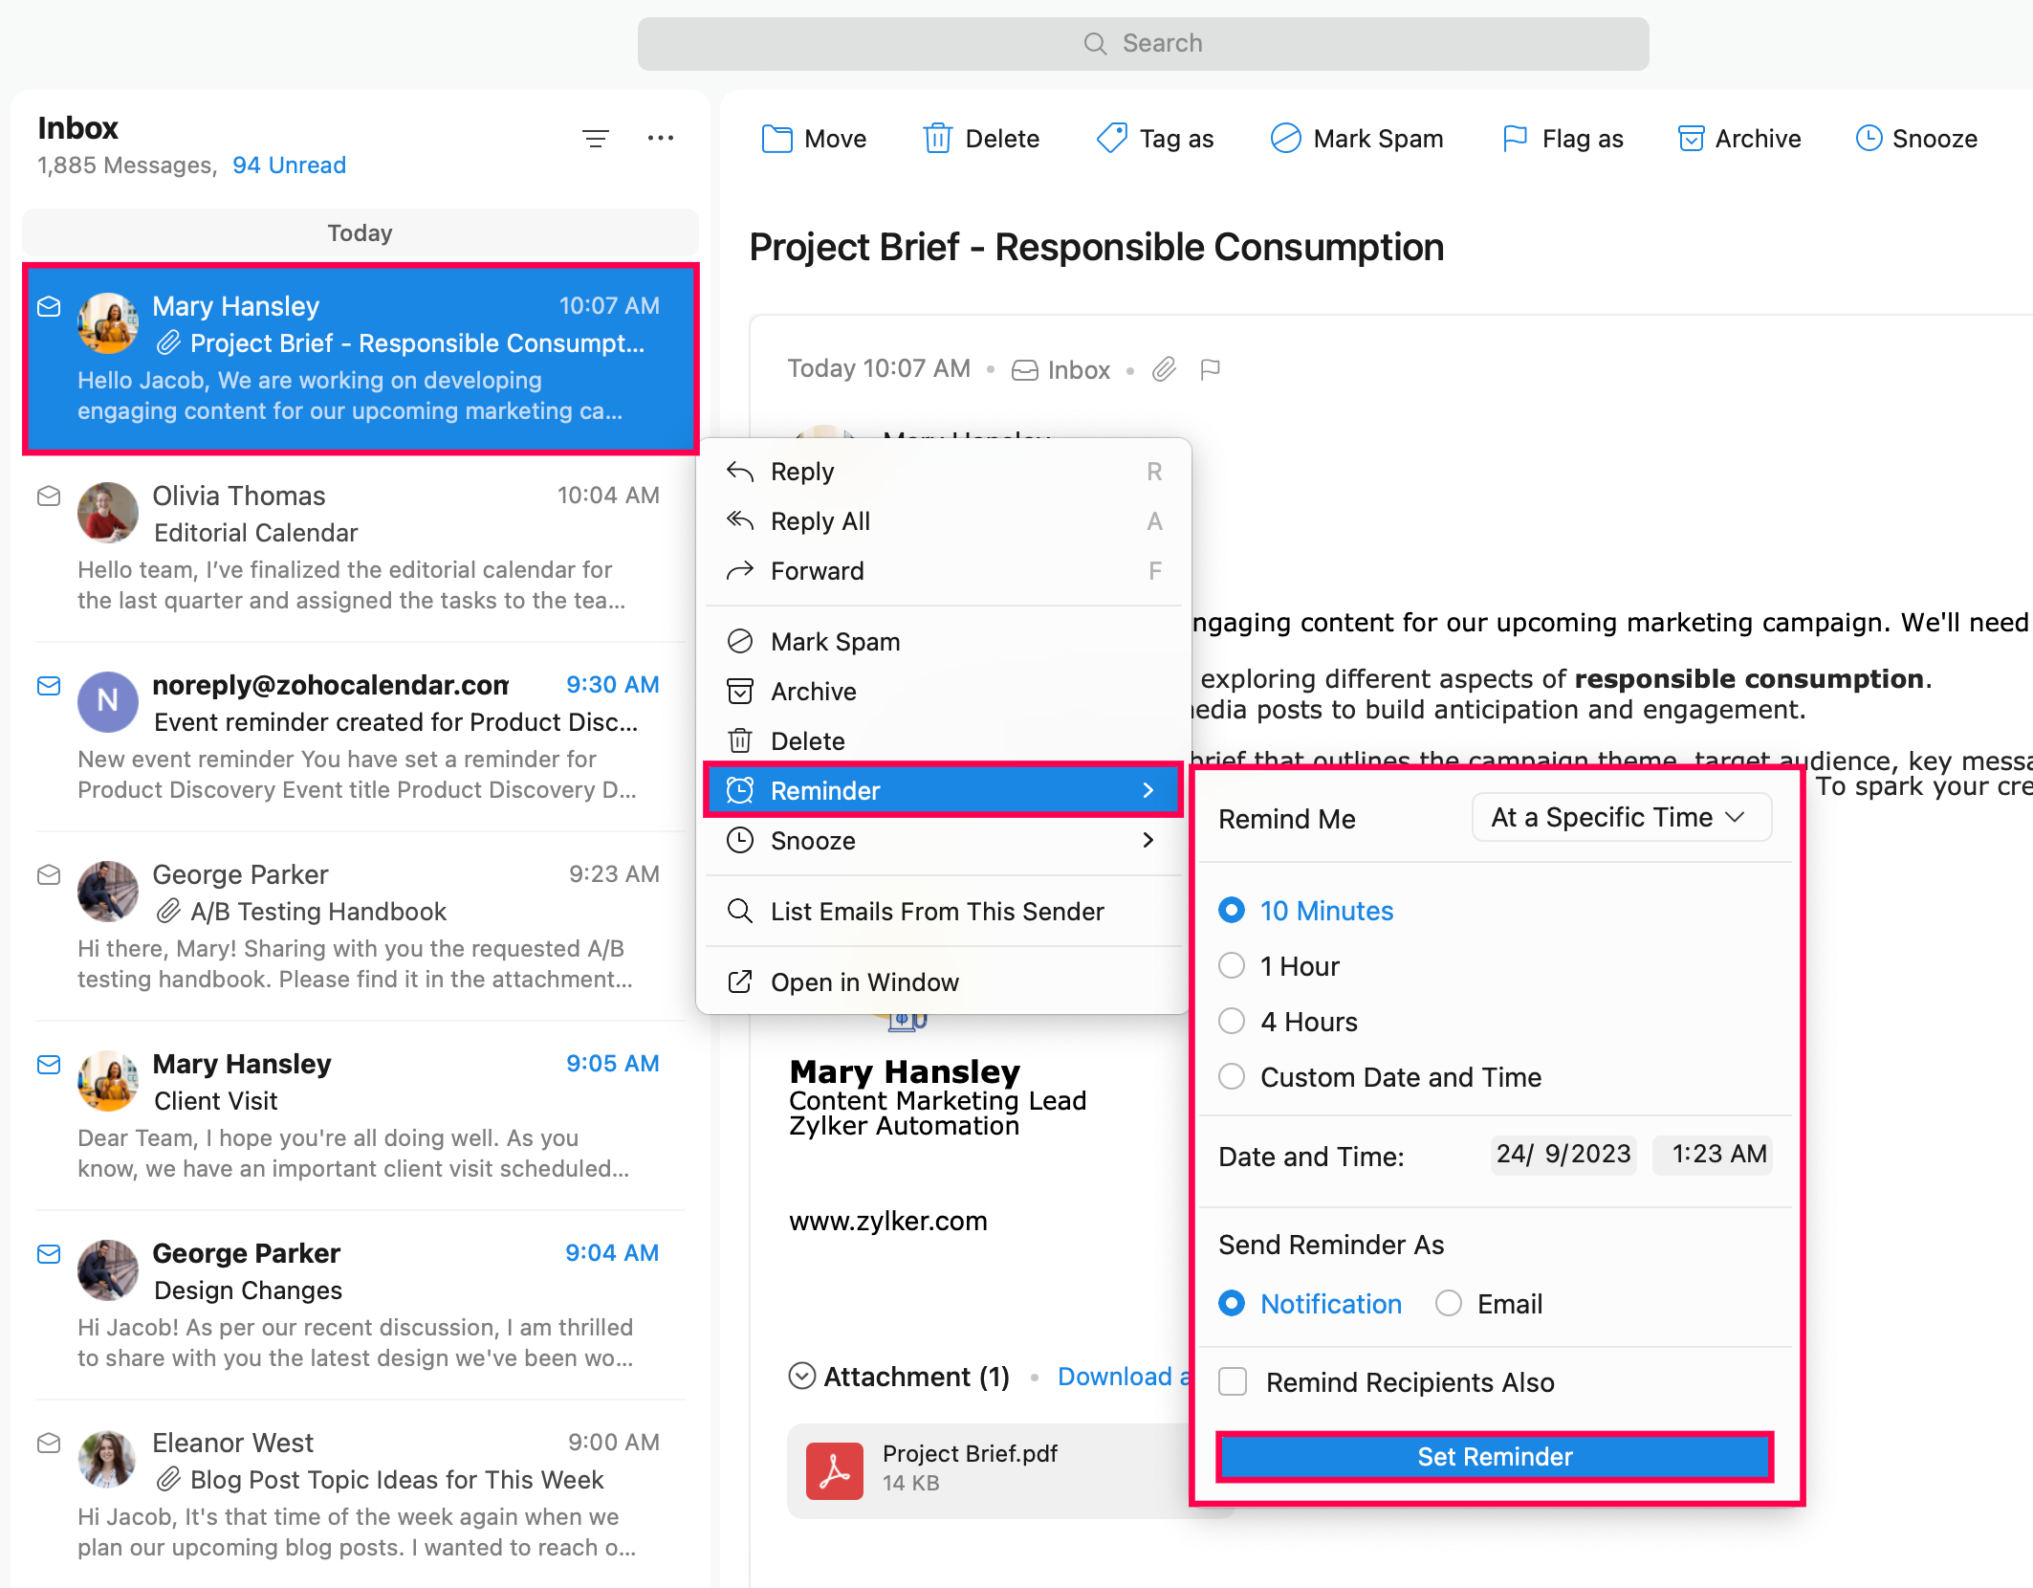The width and height of the screenshot is (2033, 1588).
Task: Click the Tag as icon
Action: coord(1111,139)
